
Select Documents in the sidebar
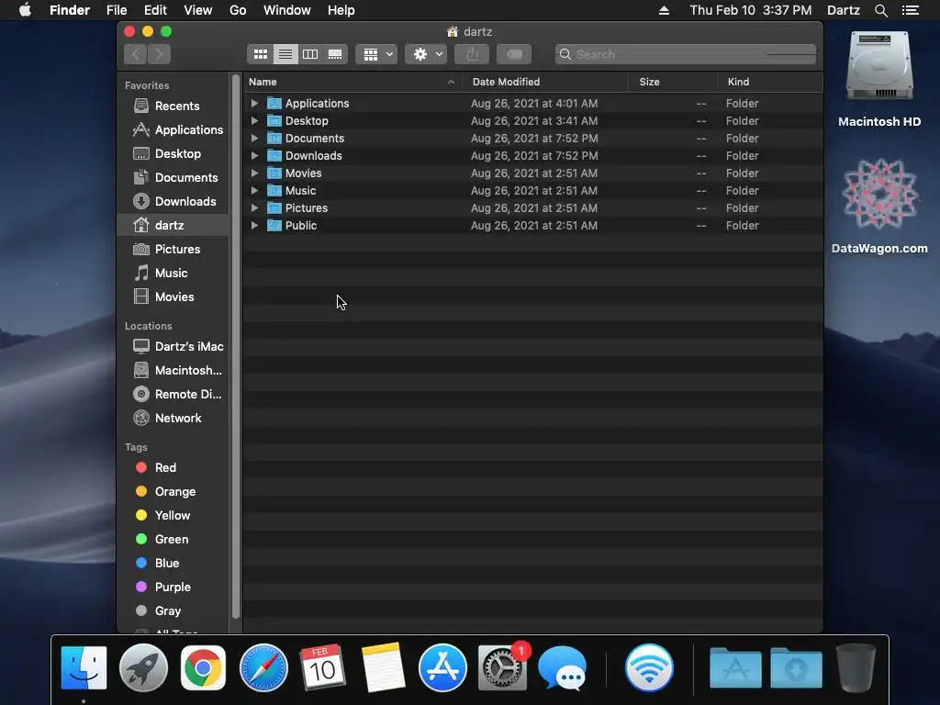pyautogui.click(x=173, y=178)
